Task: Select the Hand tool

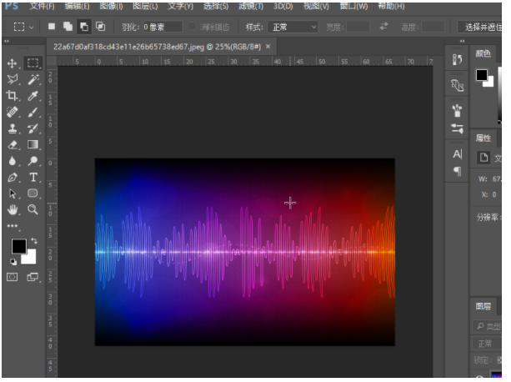Action: click(x=12, y=210)
